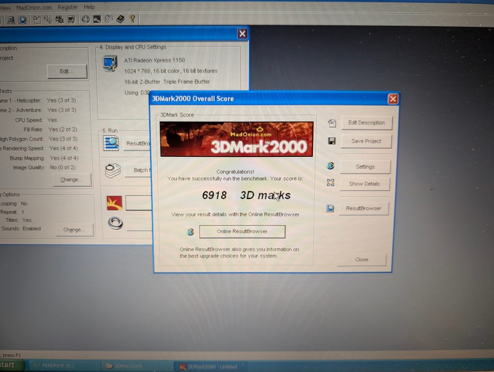Image resolution: width=494 pixels, height=372 pixels.
Task: Click the "Bump Mapping: Yes (4 of 4)" row
Action: pos(44,158)
